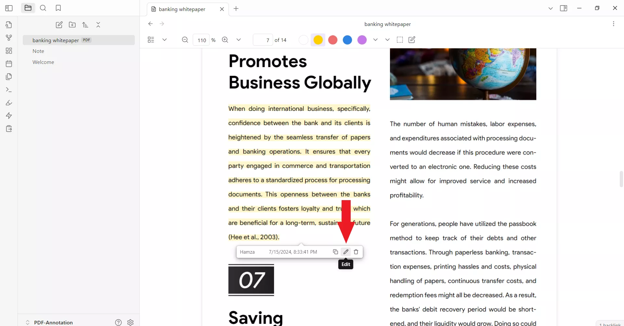Delete Hamza's annotation using the trash icon
624x326 pixels.
click(356, 252)
